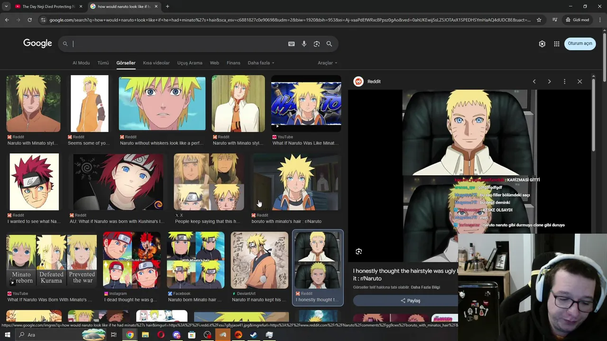
Task: Open Task View on the taskbar
Action: [114, 335]
